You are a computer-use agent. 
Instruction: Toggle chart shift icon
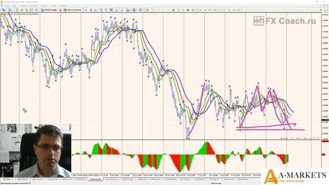122,10
